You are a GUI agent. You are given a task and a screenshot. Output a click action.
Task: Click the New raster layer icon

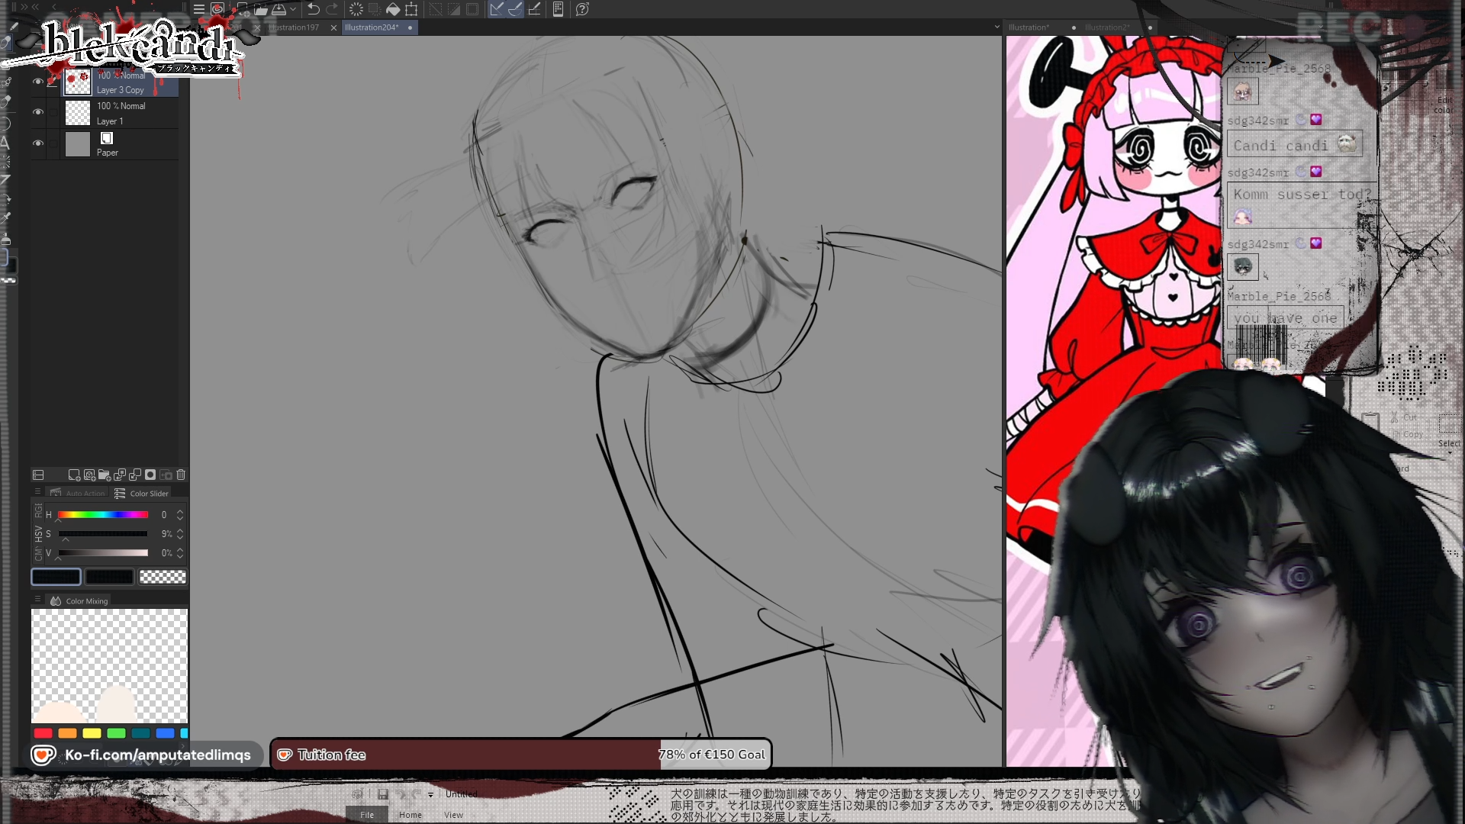pyautogui.click(x=74, y=475)
